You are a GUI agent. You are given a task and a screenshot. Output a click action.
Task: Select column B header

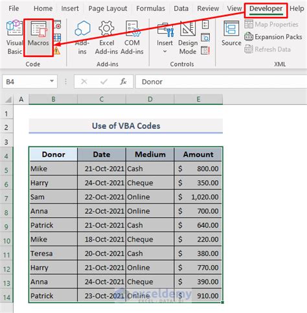coord(53,99)
